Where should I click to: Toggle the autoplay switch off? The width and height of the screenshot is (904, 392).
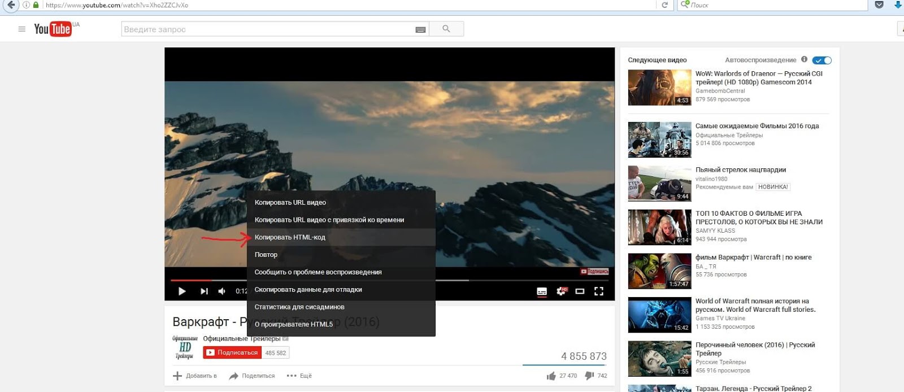click(x=822, y=60)
